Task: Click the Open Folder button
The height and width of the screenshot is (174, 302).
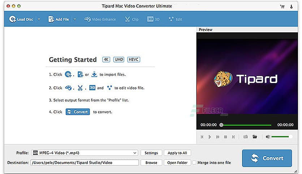Action: pyautogui.click(x=177, y=162)
